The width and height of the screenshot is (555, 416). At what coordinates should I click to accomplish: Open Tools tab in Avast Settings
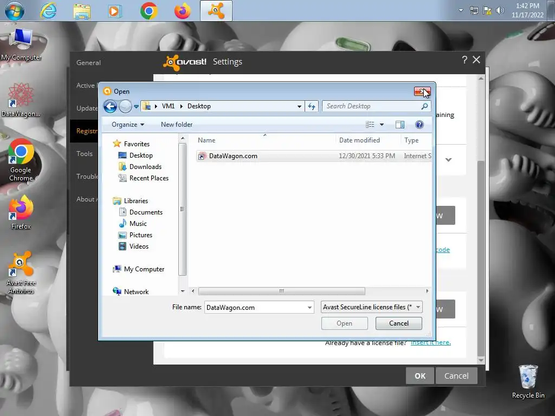click(85, 153)
